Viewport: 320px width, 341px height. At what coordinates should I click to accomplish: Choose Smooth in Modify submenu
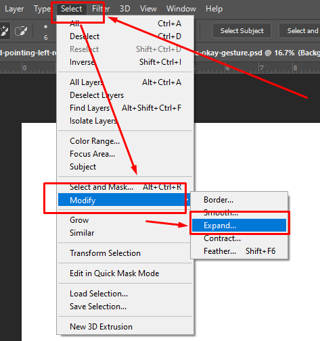[x=239, y=213]
